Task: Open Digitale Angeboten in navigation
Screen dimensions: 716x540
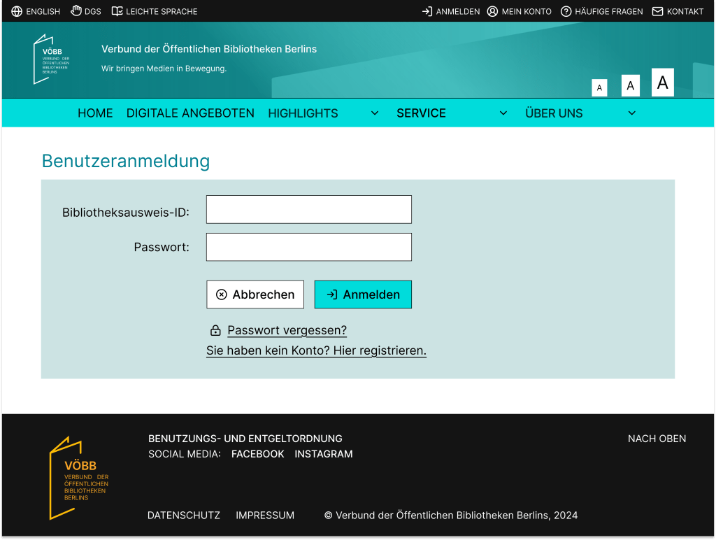Action: (x=190, y=113)
